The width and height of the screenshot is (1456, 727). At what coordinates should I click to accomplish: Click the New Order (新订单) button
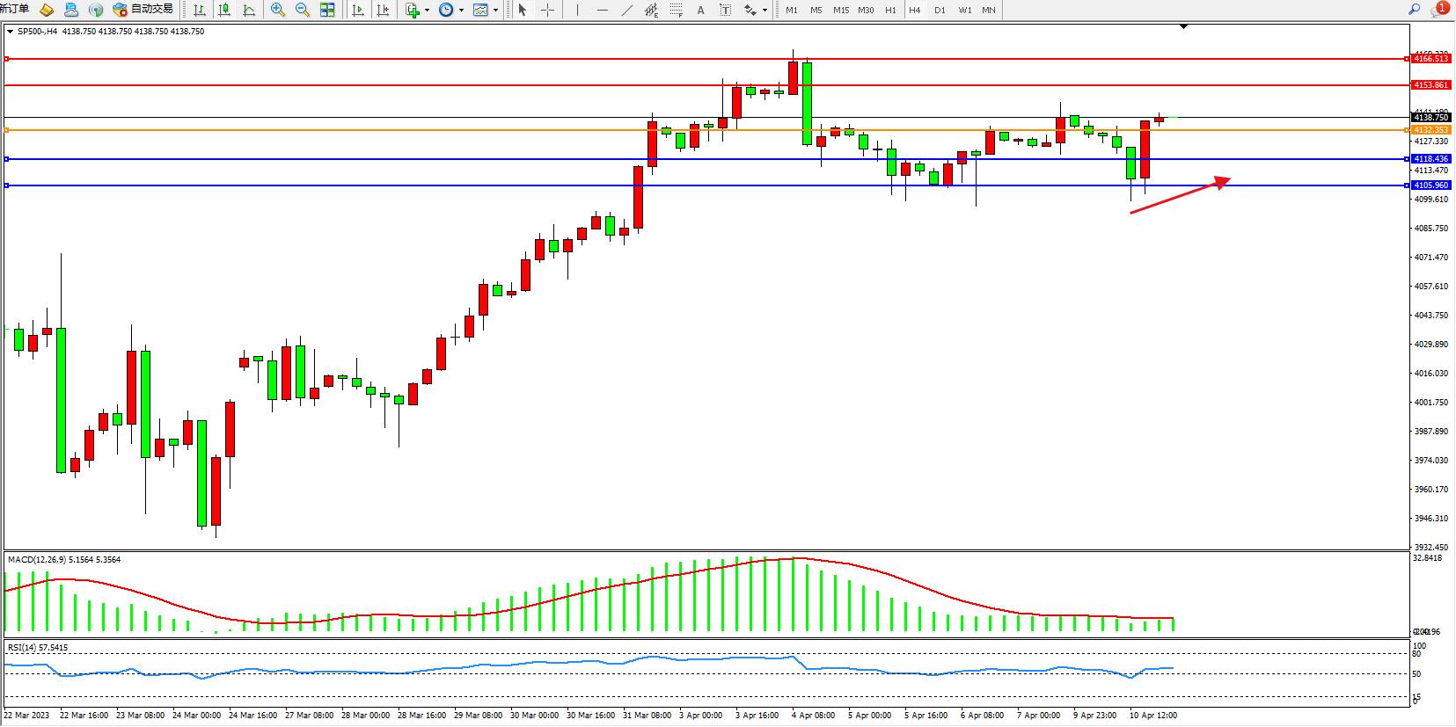pyautogui.click(x=15, y=10)
